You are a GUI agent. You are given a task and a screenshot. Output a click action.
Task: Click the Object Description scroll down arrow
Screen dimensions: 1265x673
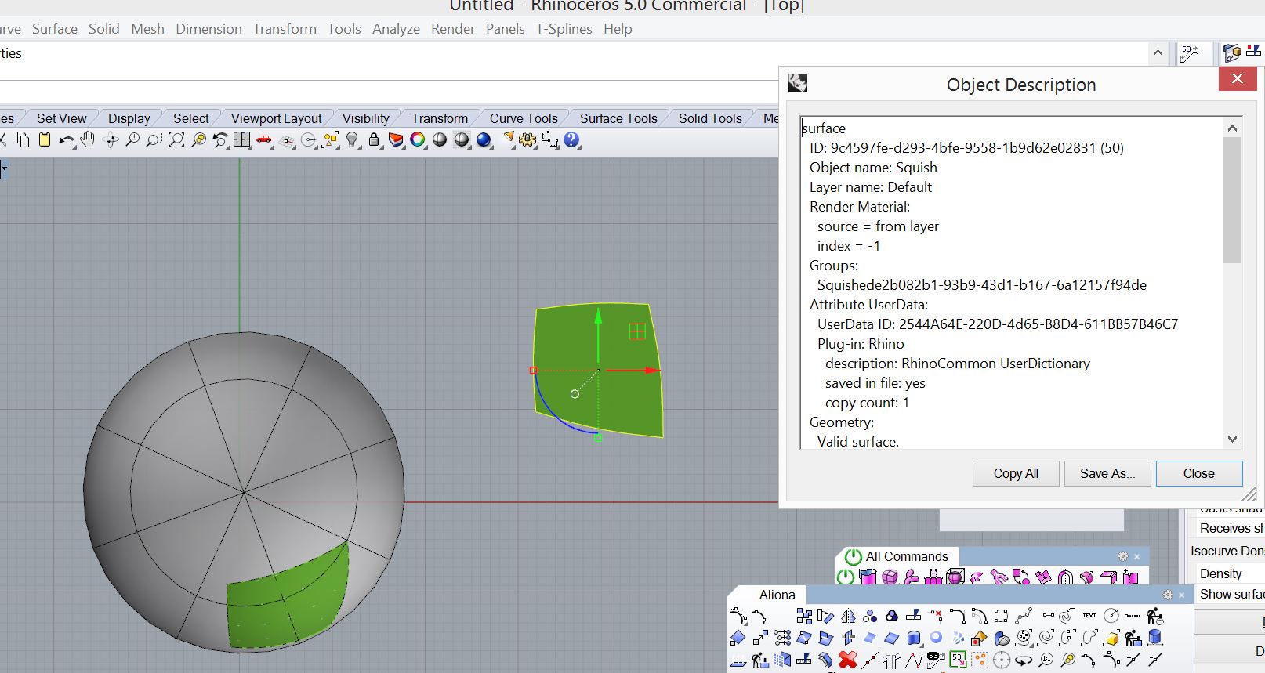pos(1232,440)
